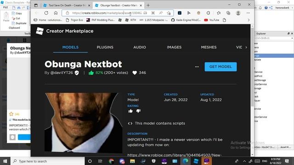Close the Tool Save On Death browser tab
Screen dimensions: 294x165
pos(89,5)
